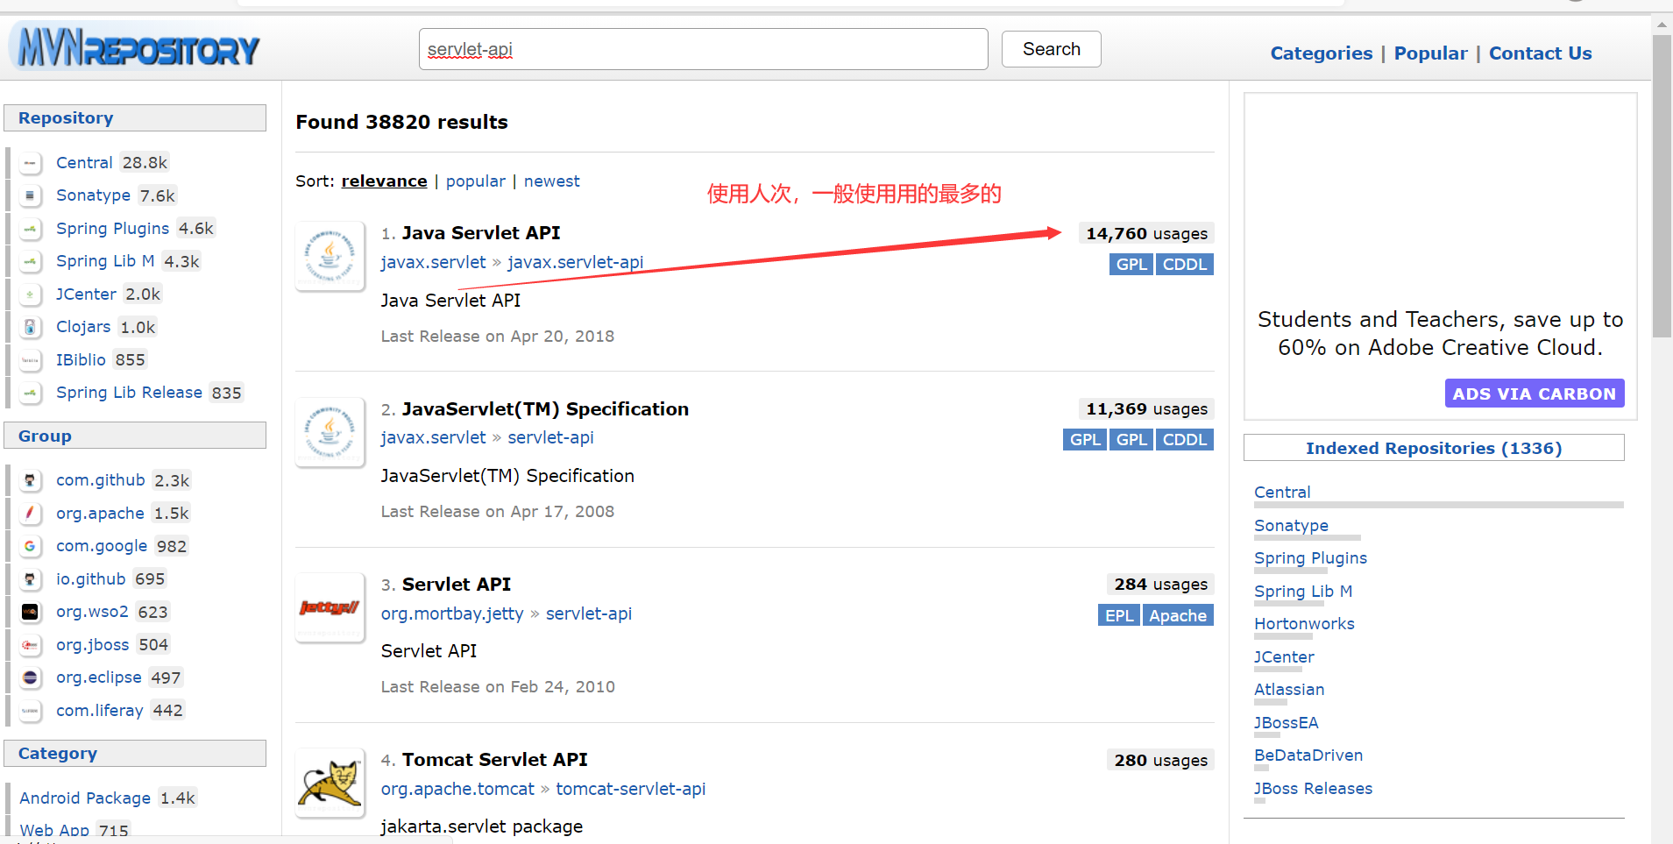This screenshot has width=1673, height=844.
Task: Open the Tomcat Servlet API result title
Action: tap(495, 760)
